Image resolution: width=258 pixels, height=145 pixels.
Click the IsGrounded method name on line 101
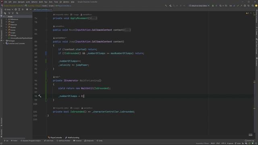pos(77,112)
